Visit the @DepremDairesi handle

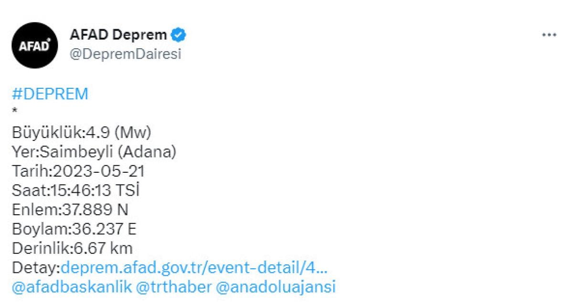click(x=125, y=54)
